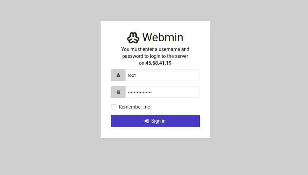Click the "You must enter a username" line
This screenshot has height=175, width=308.
click(x=155, y=49)
